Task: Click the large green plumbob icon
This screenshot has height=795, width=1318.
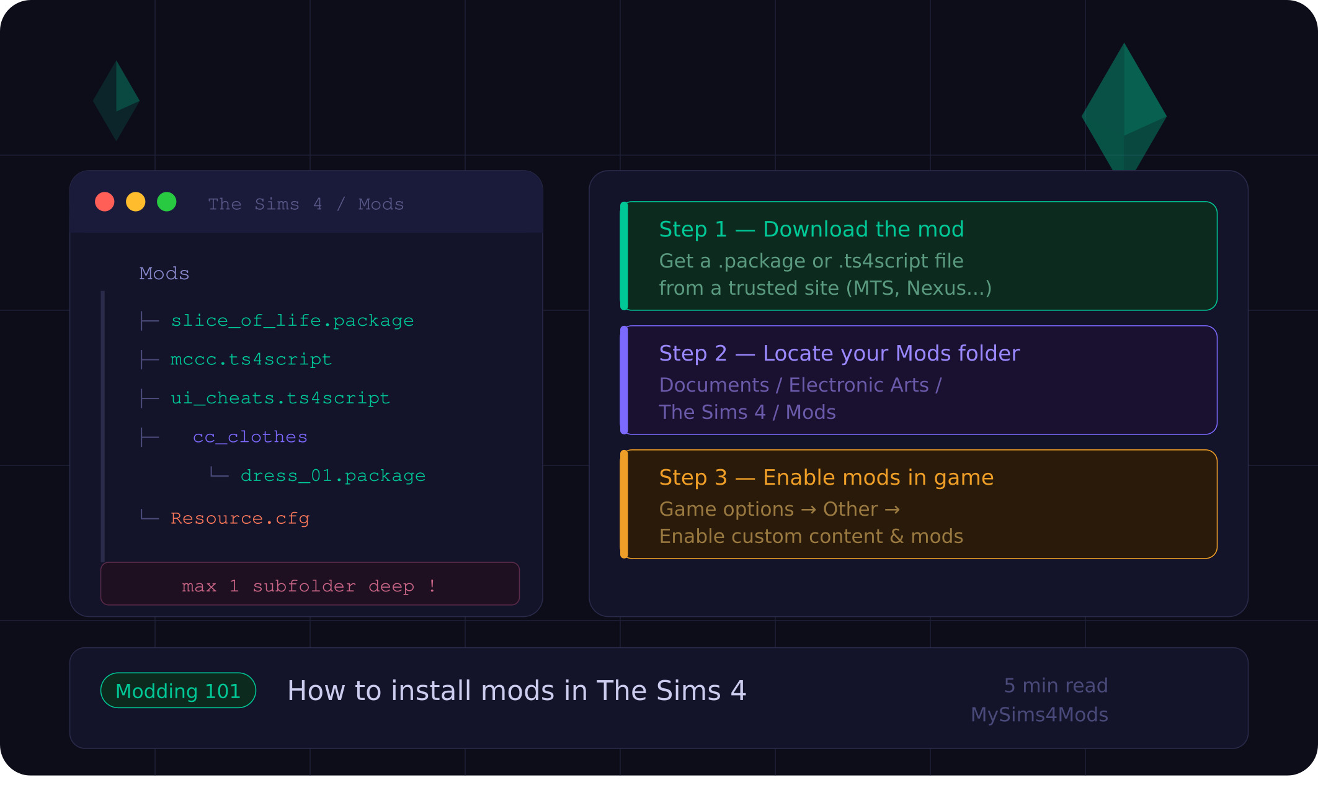Action: point(1124,107)
